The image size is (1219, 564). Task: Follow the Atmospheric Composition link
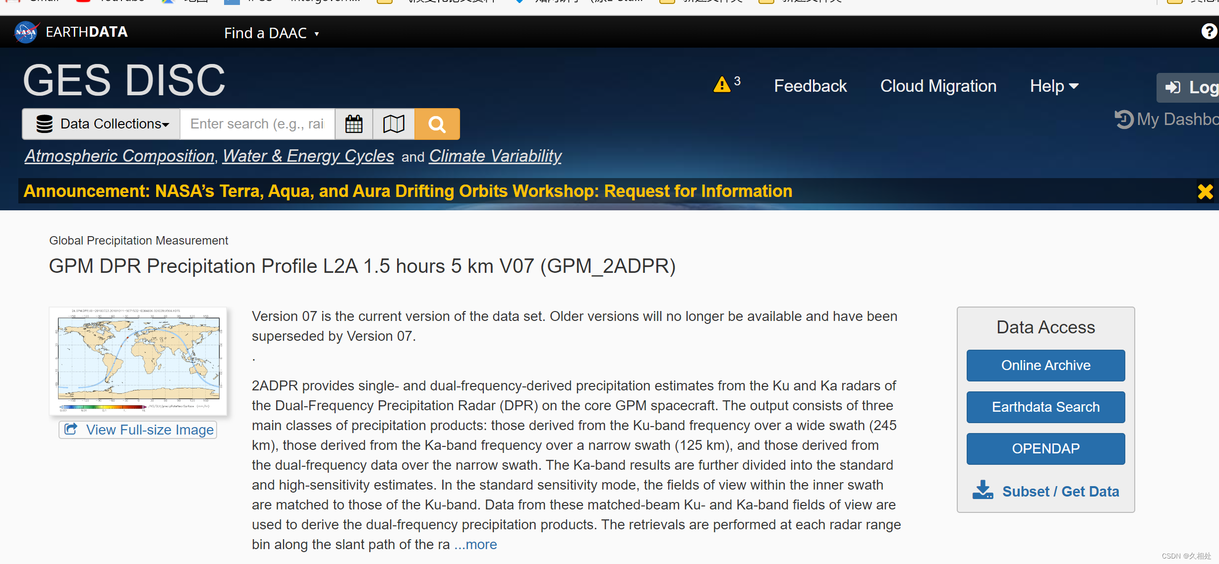[119, 156]
